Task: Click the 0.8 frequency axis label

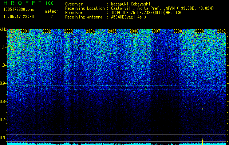Action: (3, 101)
